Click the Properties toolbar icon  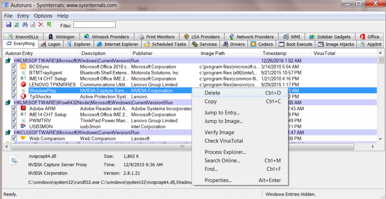(x=33, y=24)
